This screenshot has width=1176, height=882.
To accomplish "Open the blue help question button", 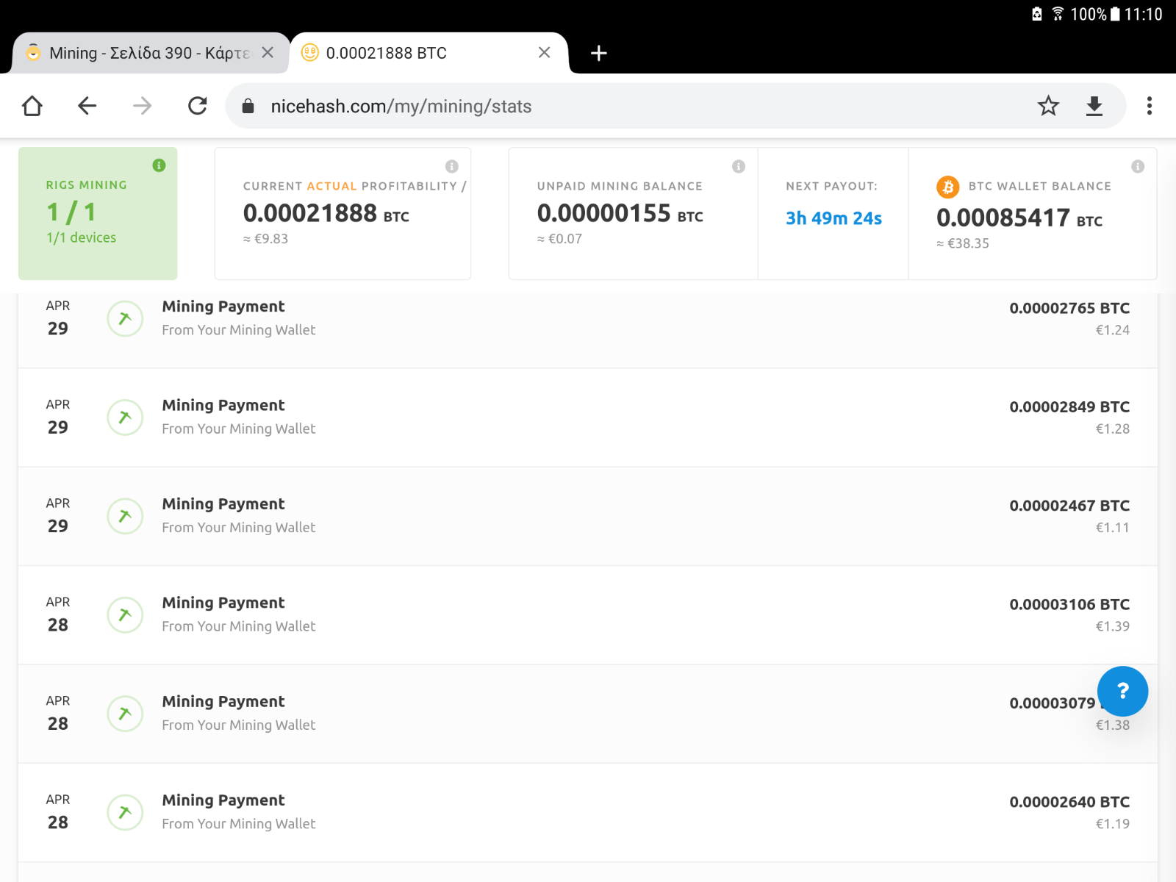I will tap(1122, 691).
